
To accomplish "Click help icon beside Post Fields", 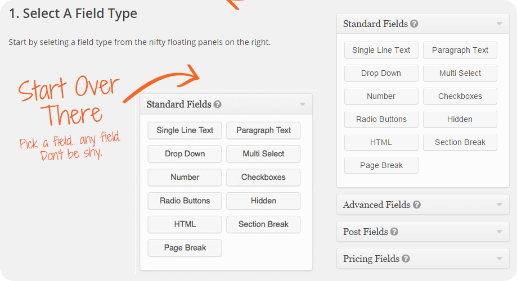I will coord(394,232).
